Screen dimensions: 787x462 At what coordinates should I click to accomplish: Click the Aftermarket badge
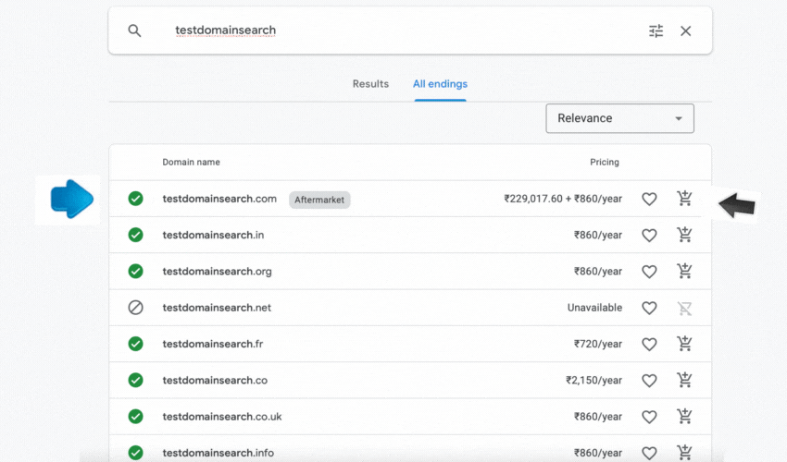point(319,200)
